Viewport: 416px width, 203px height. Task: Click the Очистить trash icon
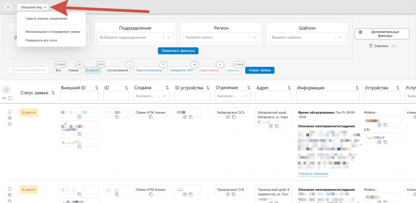371,46
